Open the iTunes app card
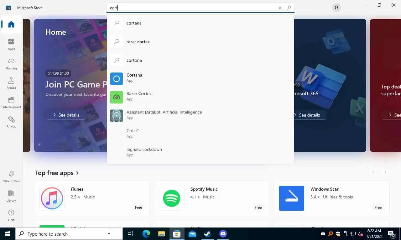 [92, 198]
